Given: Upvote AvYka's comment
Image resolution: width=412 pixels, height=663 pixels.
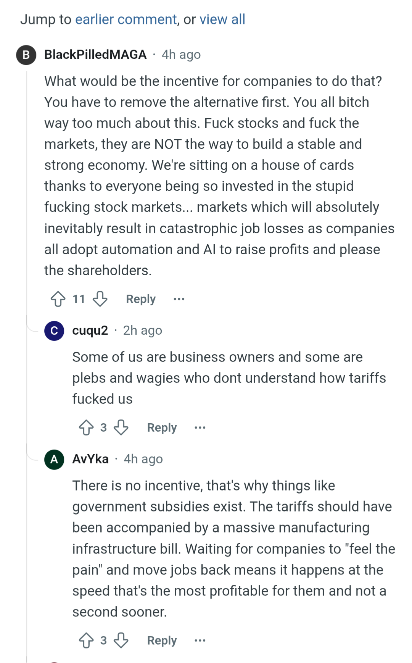Looking at the screenshot, I should pos(86,640).
